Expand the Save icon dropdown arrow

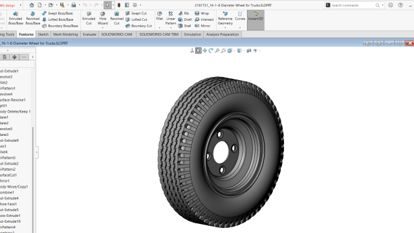click(67, 5)
